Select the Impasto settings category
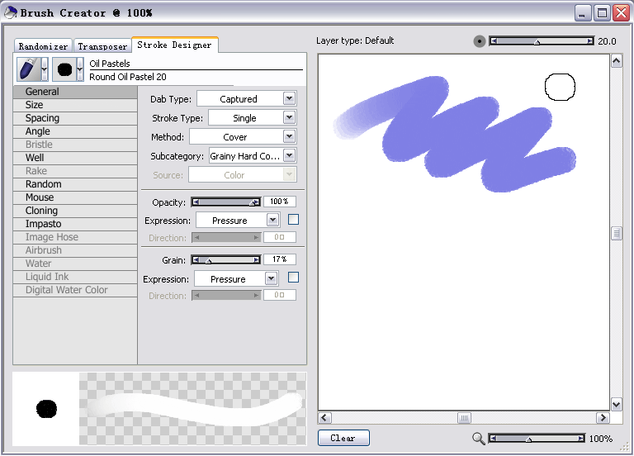Viewport: 634px width, 456px height. [43, 224]
